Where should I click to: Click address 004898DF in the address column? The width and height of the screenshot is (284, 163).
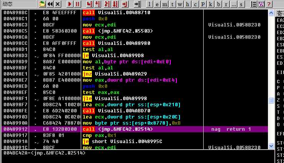point(15,68)
